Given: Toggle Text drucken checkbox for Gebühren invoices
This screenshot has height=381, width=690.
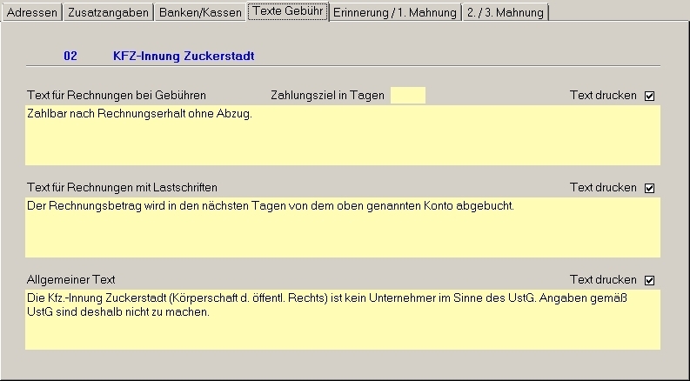Looking at the screenshot, I should coord(650,96).
